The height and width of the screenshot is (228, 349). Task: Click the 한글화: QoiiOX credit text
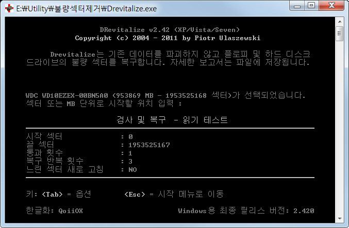click(54, 211)
